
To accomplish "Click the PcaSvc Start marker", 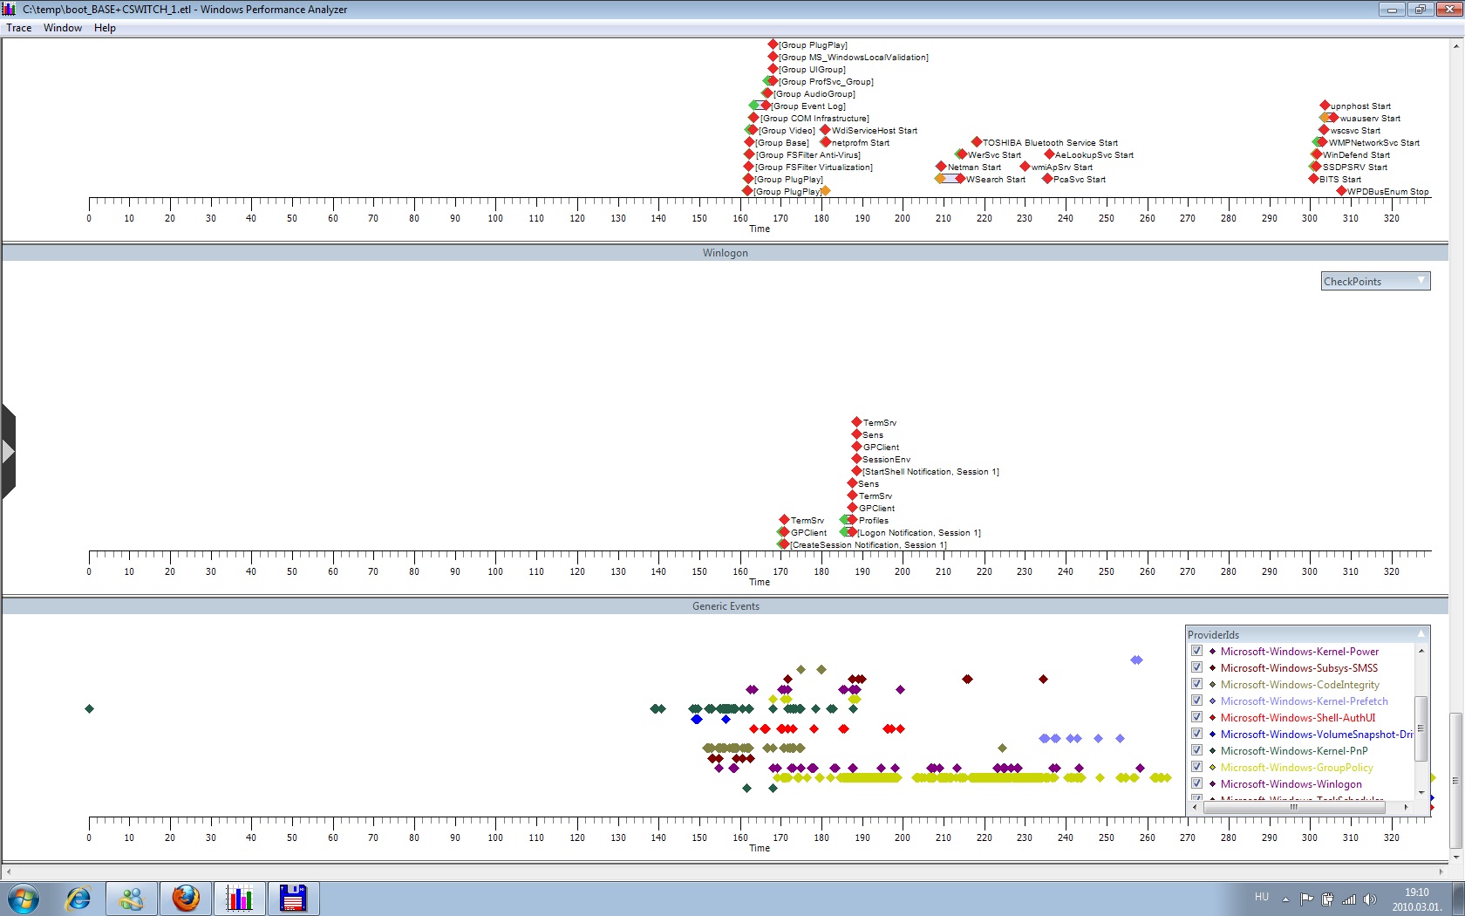I will (x=1047, y=179).
